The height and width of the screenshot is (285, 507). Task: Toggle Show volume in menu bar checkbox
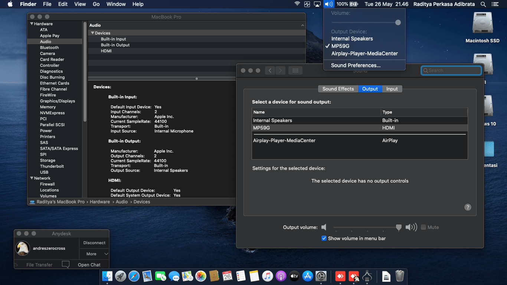tap(324, 238)
